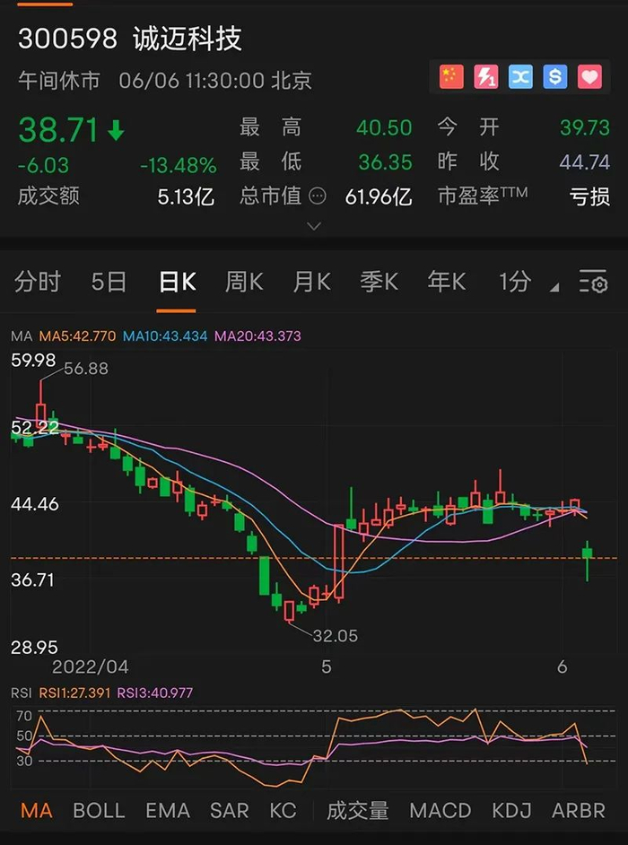The height and width of the screenshot is (845, 628).
Task: Tap the MA20:43.373 legend value
Action: (x=257, y=336)
